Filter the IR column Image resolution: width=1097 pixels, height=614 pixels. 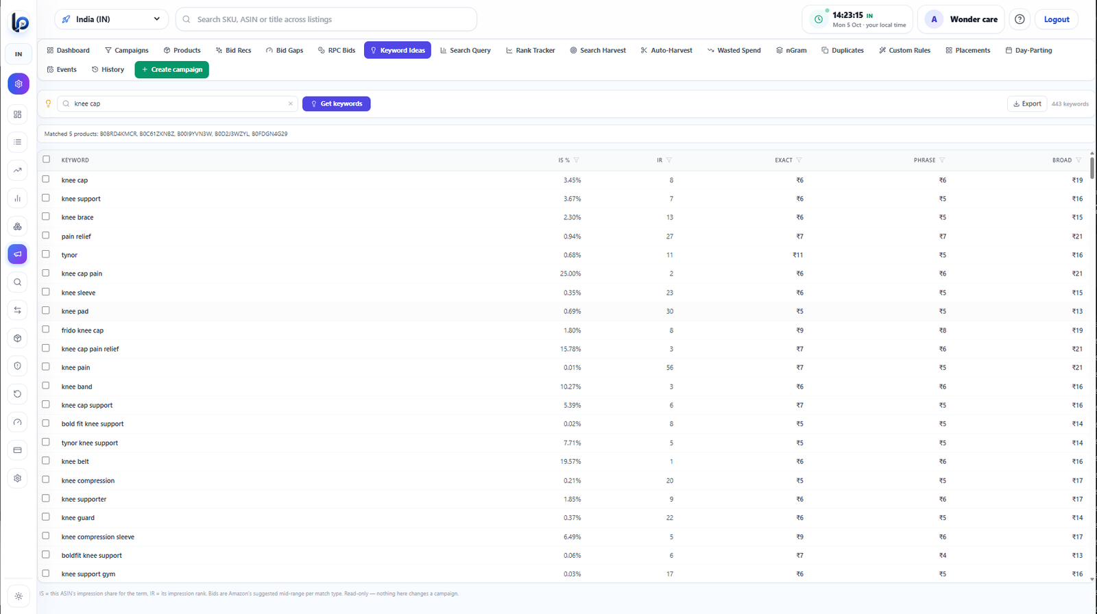(669, 160)
